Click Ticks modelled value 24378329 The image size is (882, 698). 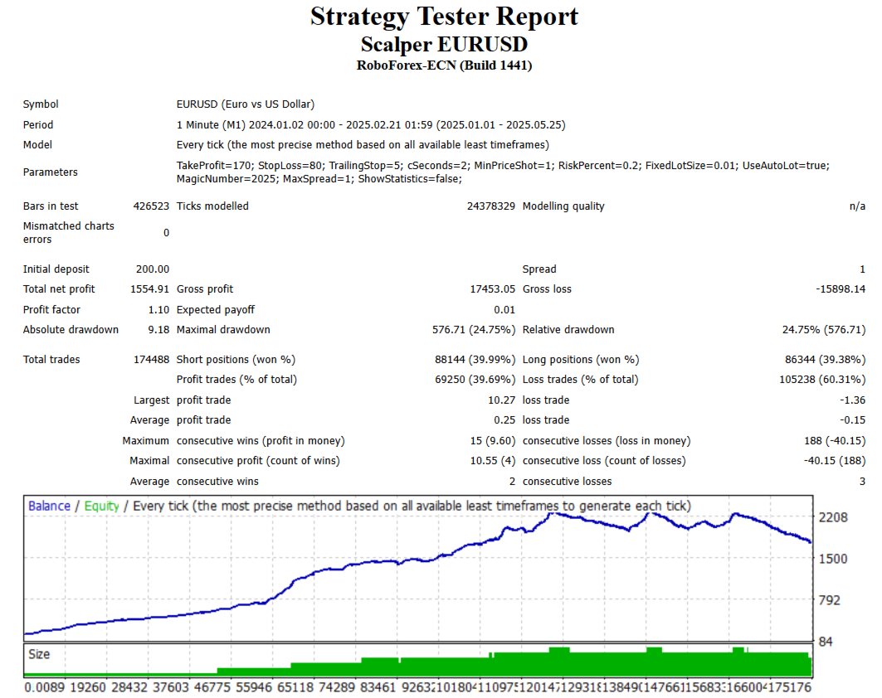(490, 206)
